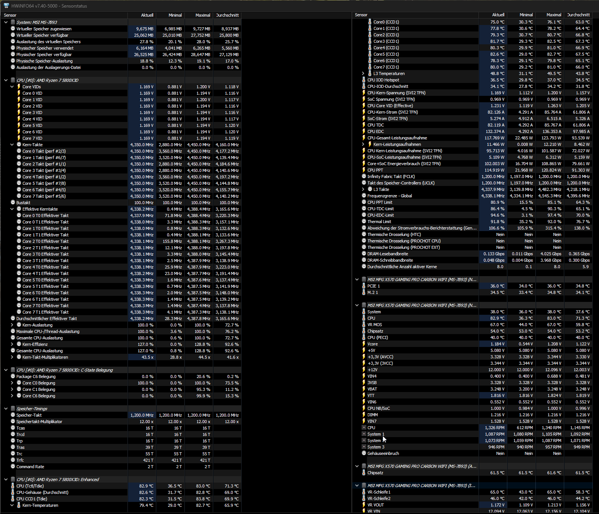Select the Thermische Drosselung (HTC) row
This screenshot has width=599, height=514.
tap(472, 234)
